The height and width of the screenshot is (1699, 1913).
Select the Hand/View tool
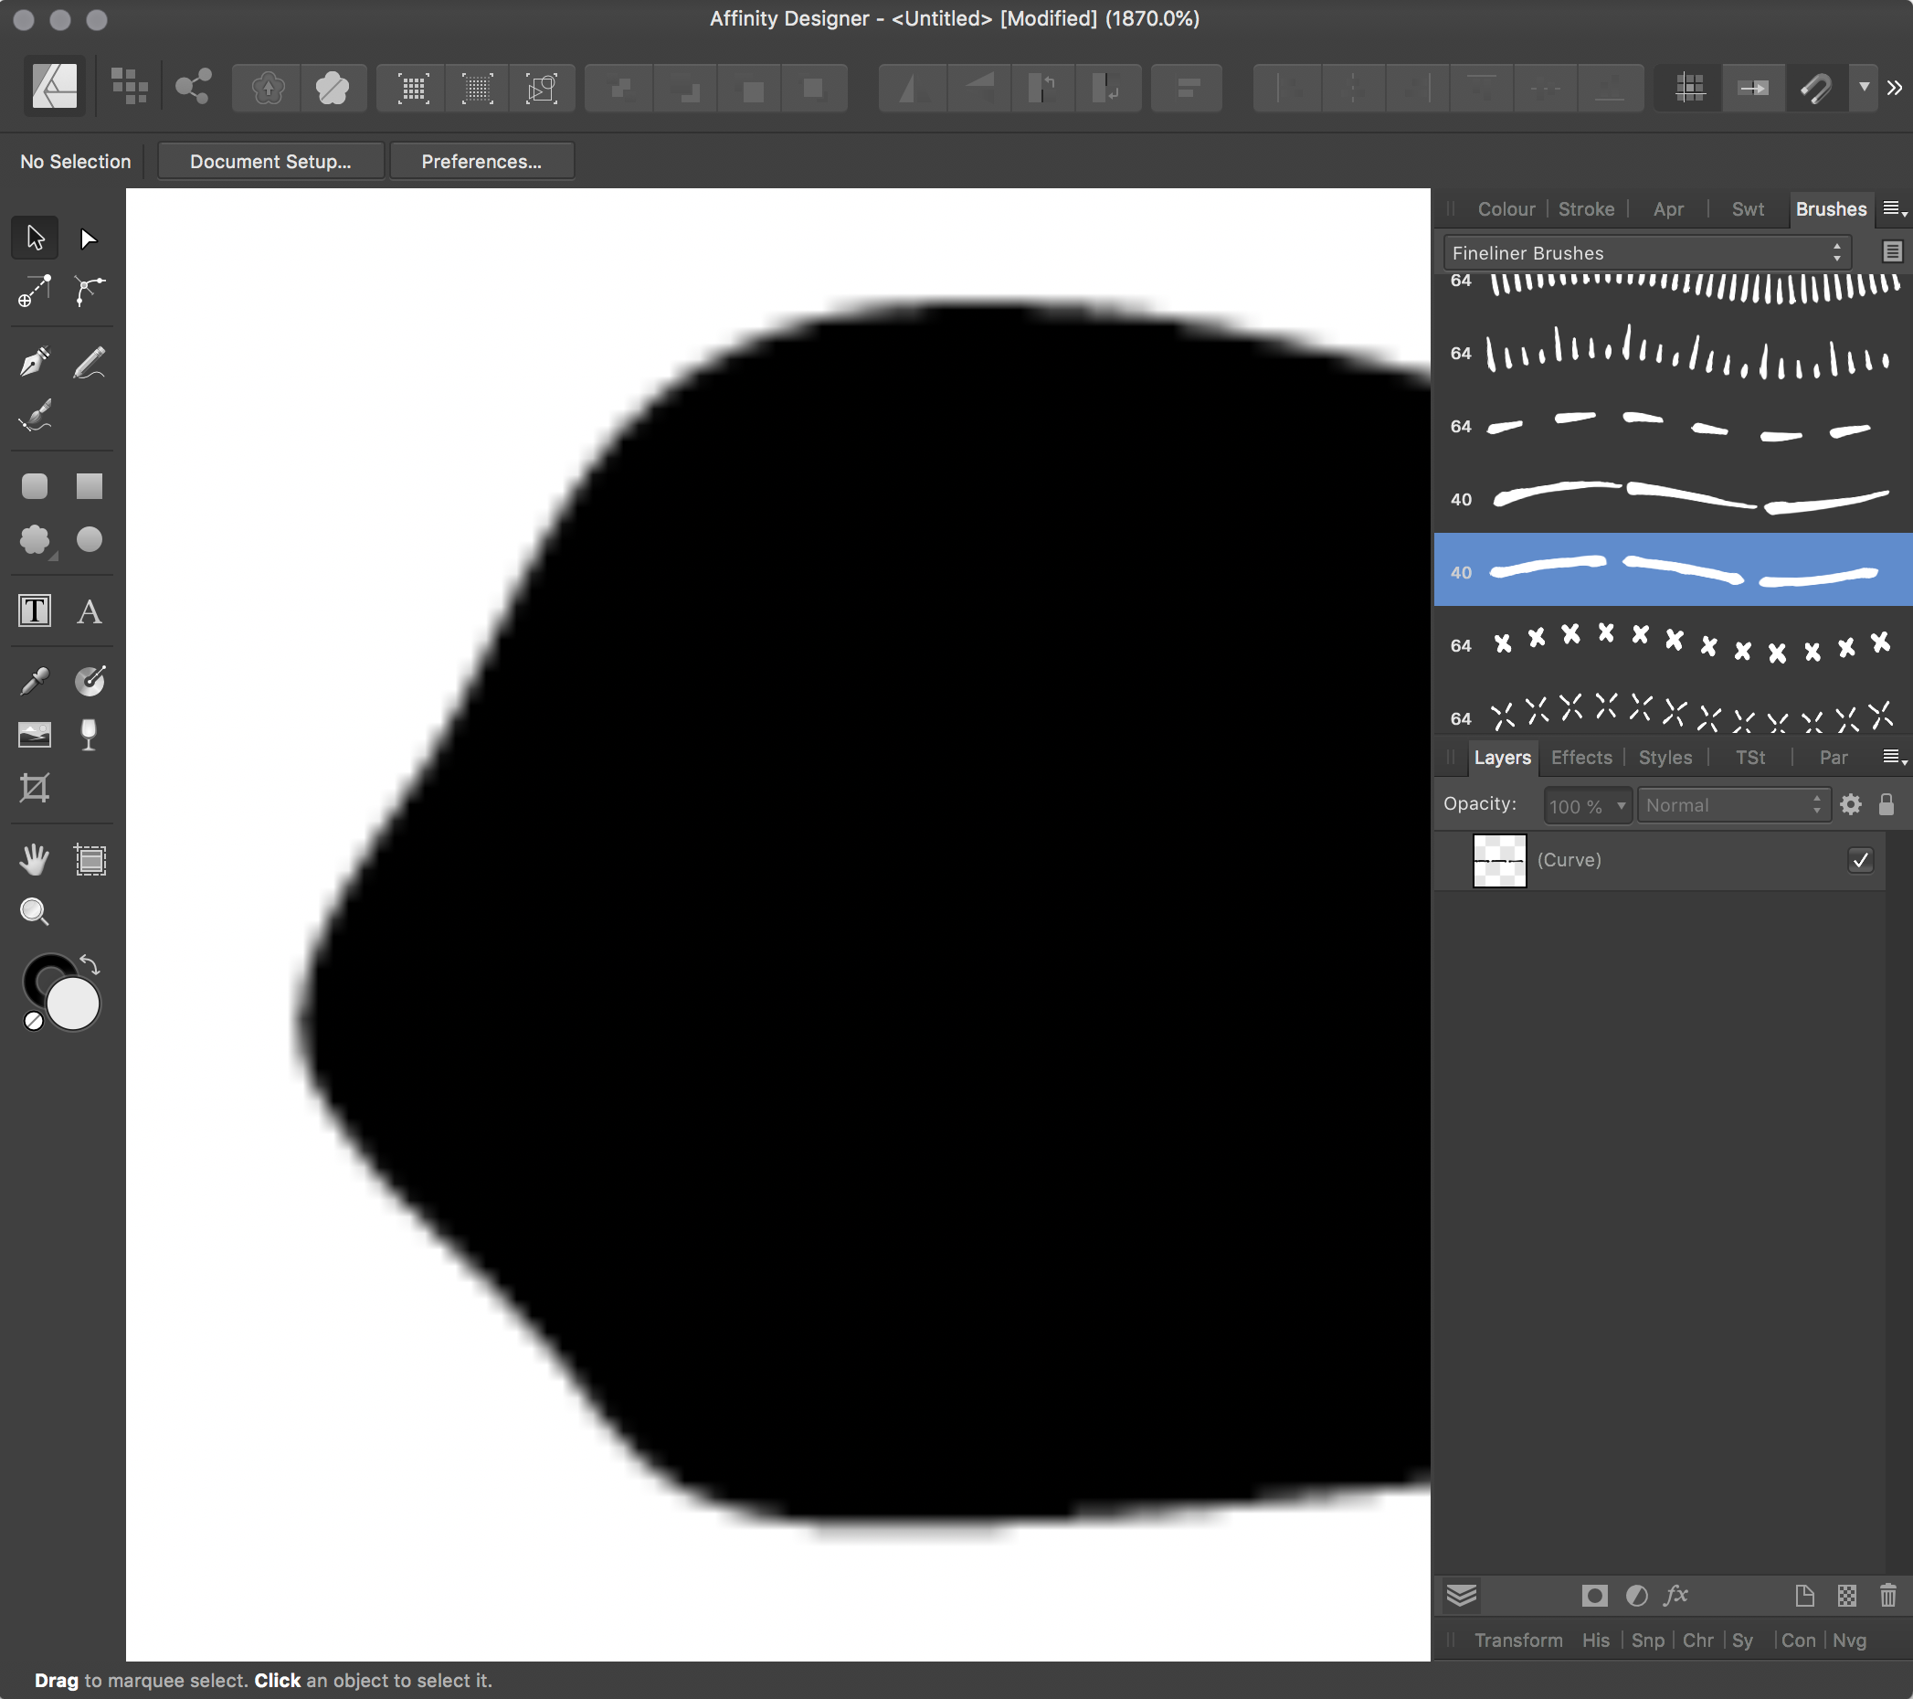coord(33,859)
